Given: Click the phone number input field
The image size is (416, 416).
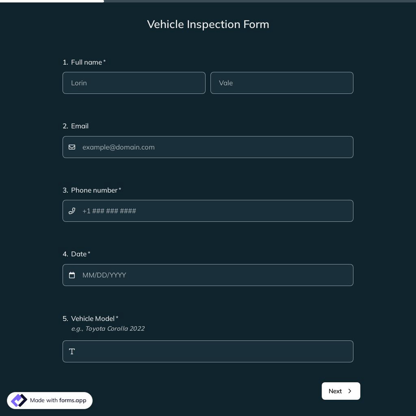Looking at the screenshot, I should point(208,210).
